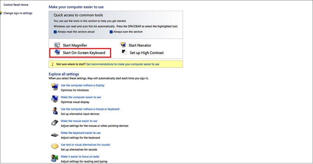
Task: Click the Narrator icon
Action: coord(123,45)
